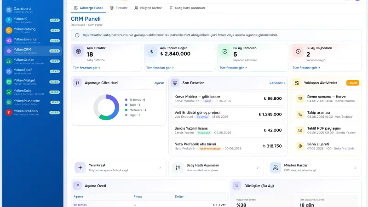
Task: Click the Fırsat column header
Action: [138, 197]
